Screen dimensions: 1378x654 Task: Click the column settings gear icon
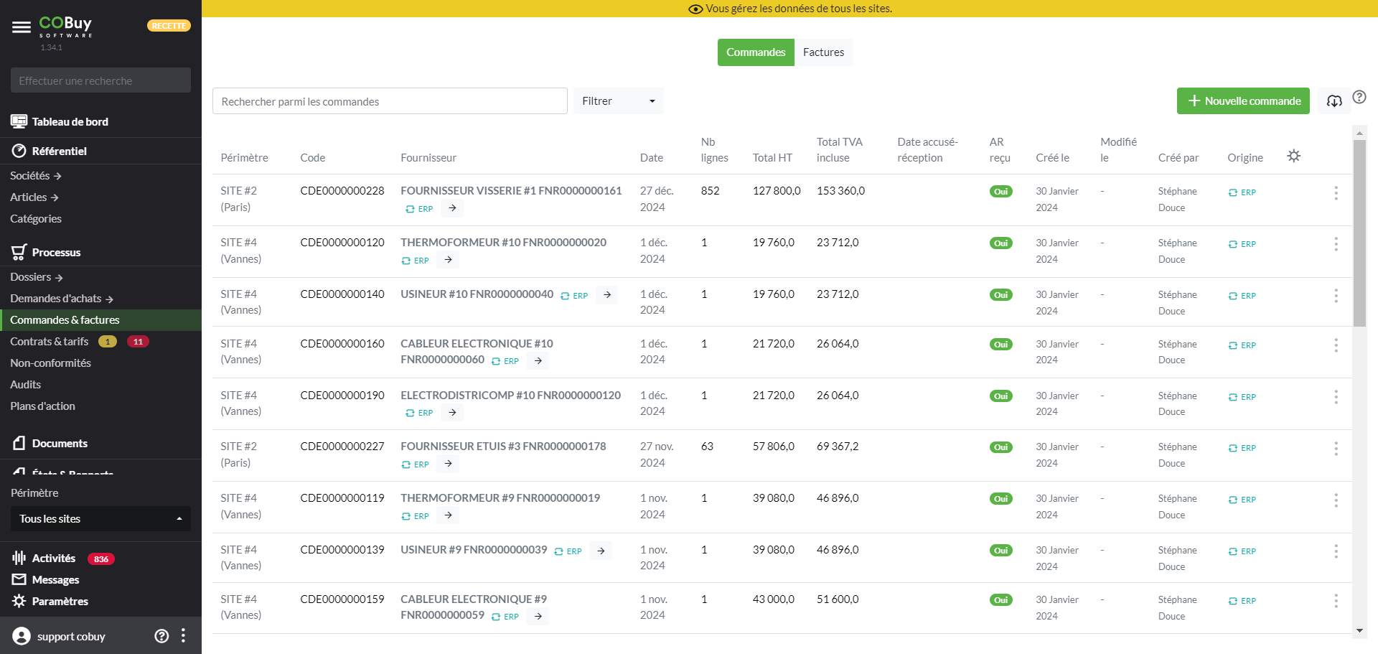[x=1293, y=156]
